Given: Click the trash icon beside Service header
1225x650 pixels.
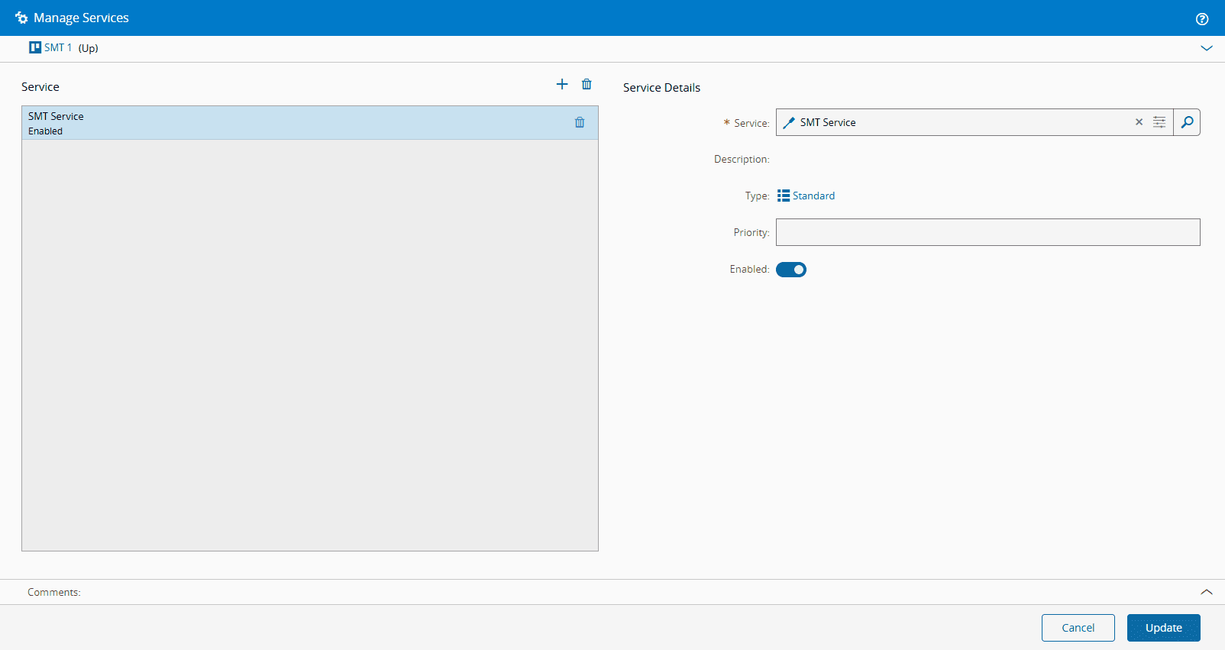Looking at the screenshot, I should (x=587, y=84).
